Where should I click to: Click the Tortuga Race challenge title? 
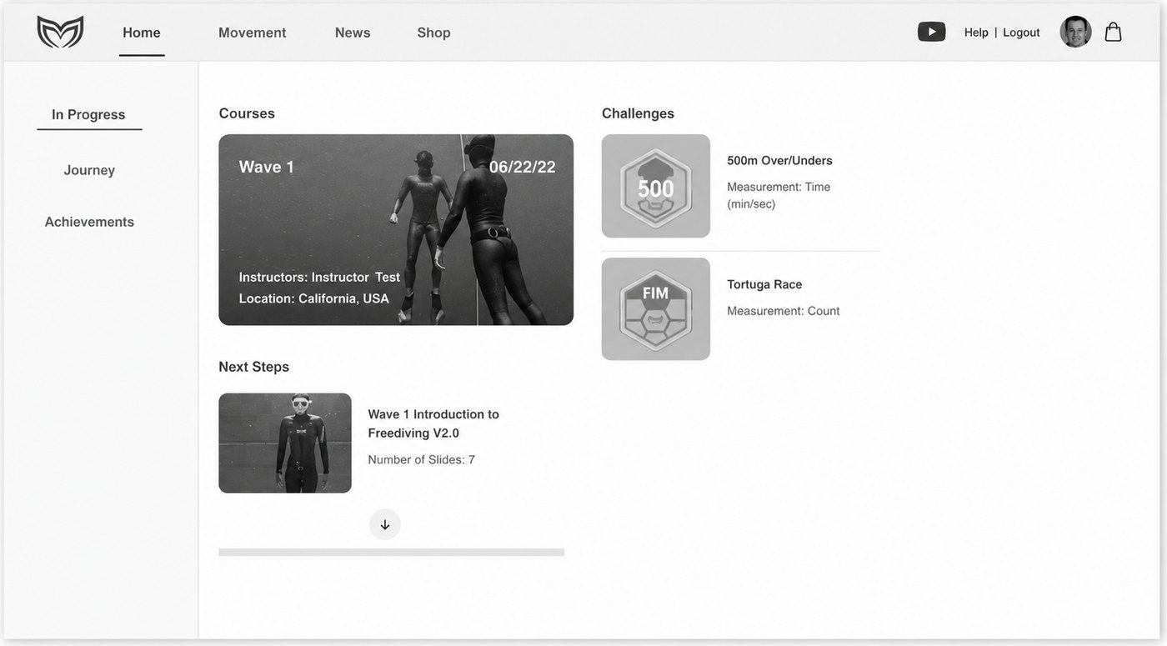(764, 284)
